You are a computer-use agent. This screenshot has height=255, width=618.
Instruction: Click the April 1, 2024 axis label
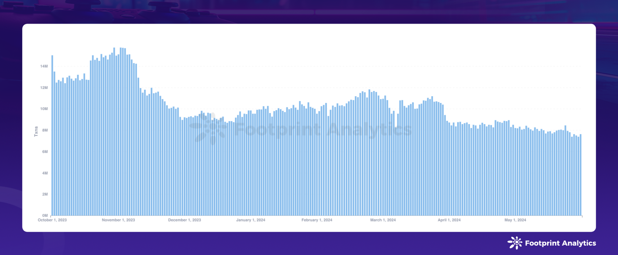(449, 220)
